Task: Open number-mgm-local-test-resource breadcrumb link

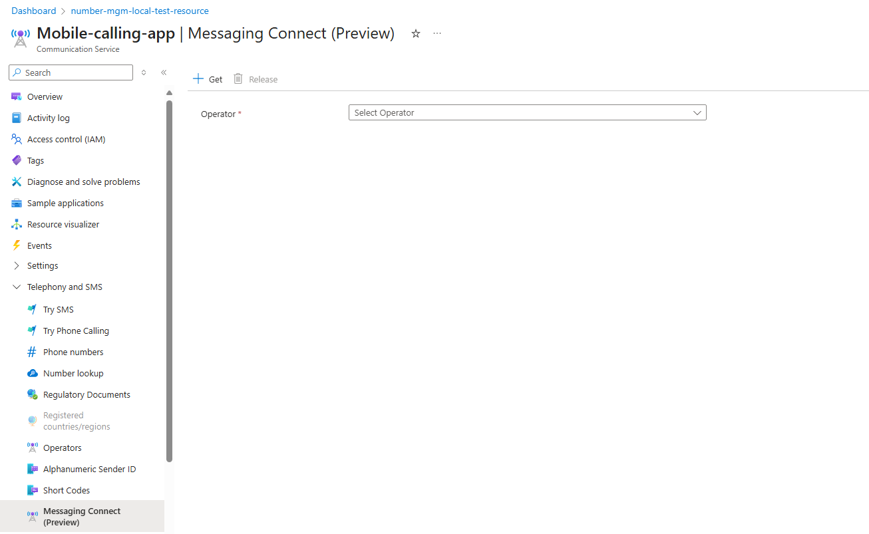Action: point(140,11)
